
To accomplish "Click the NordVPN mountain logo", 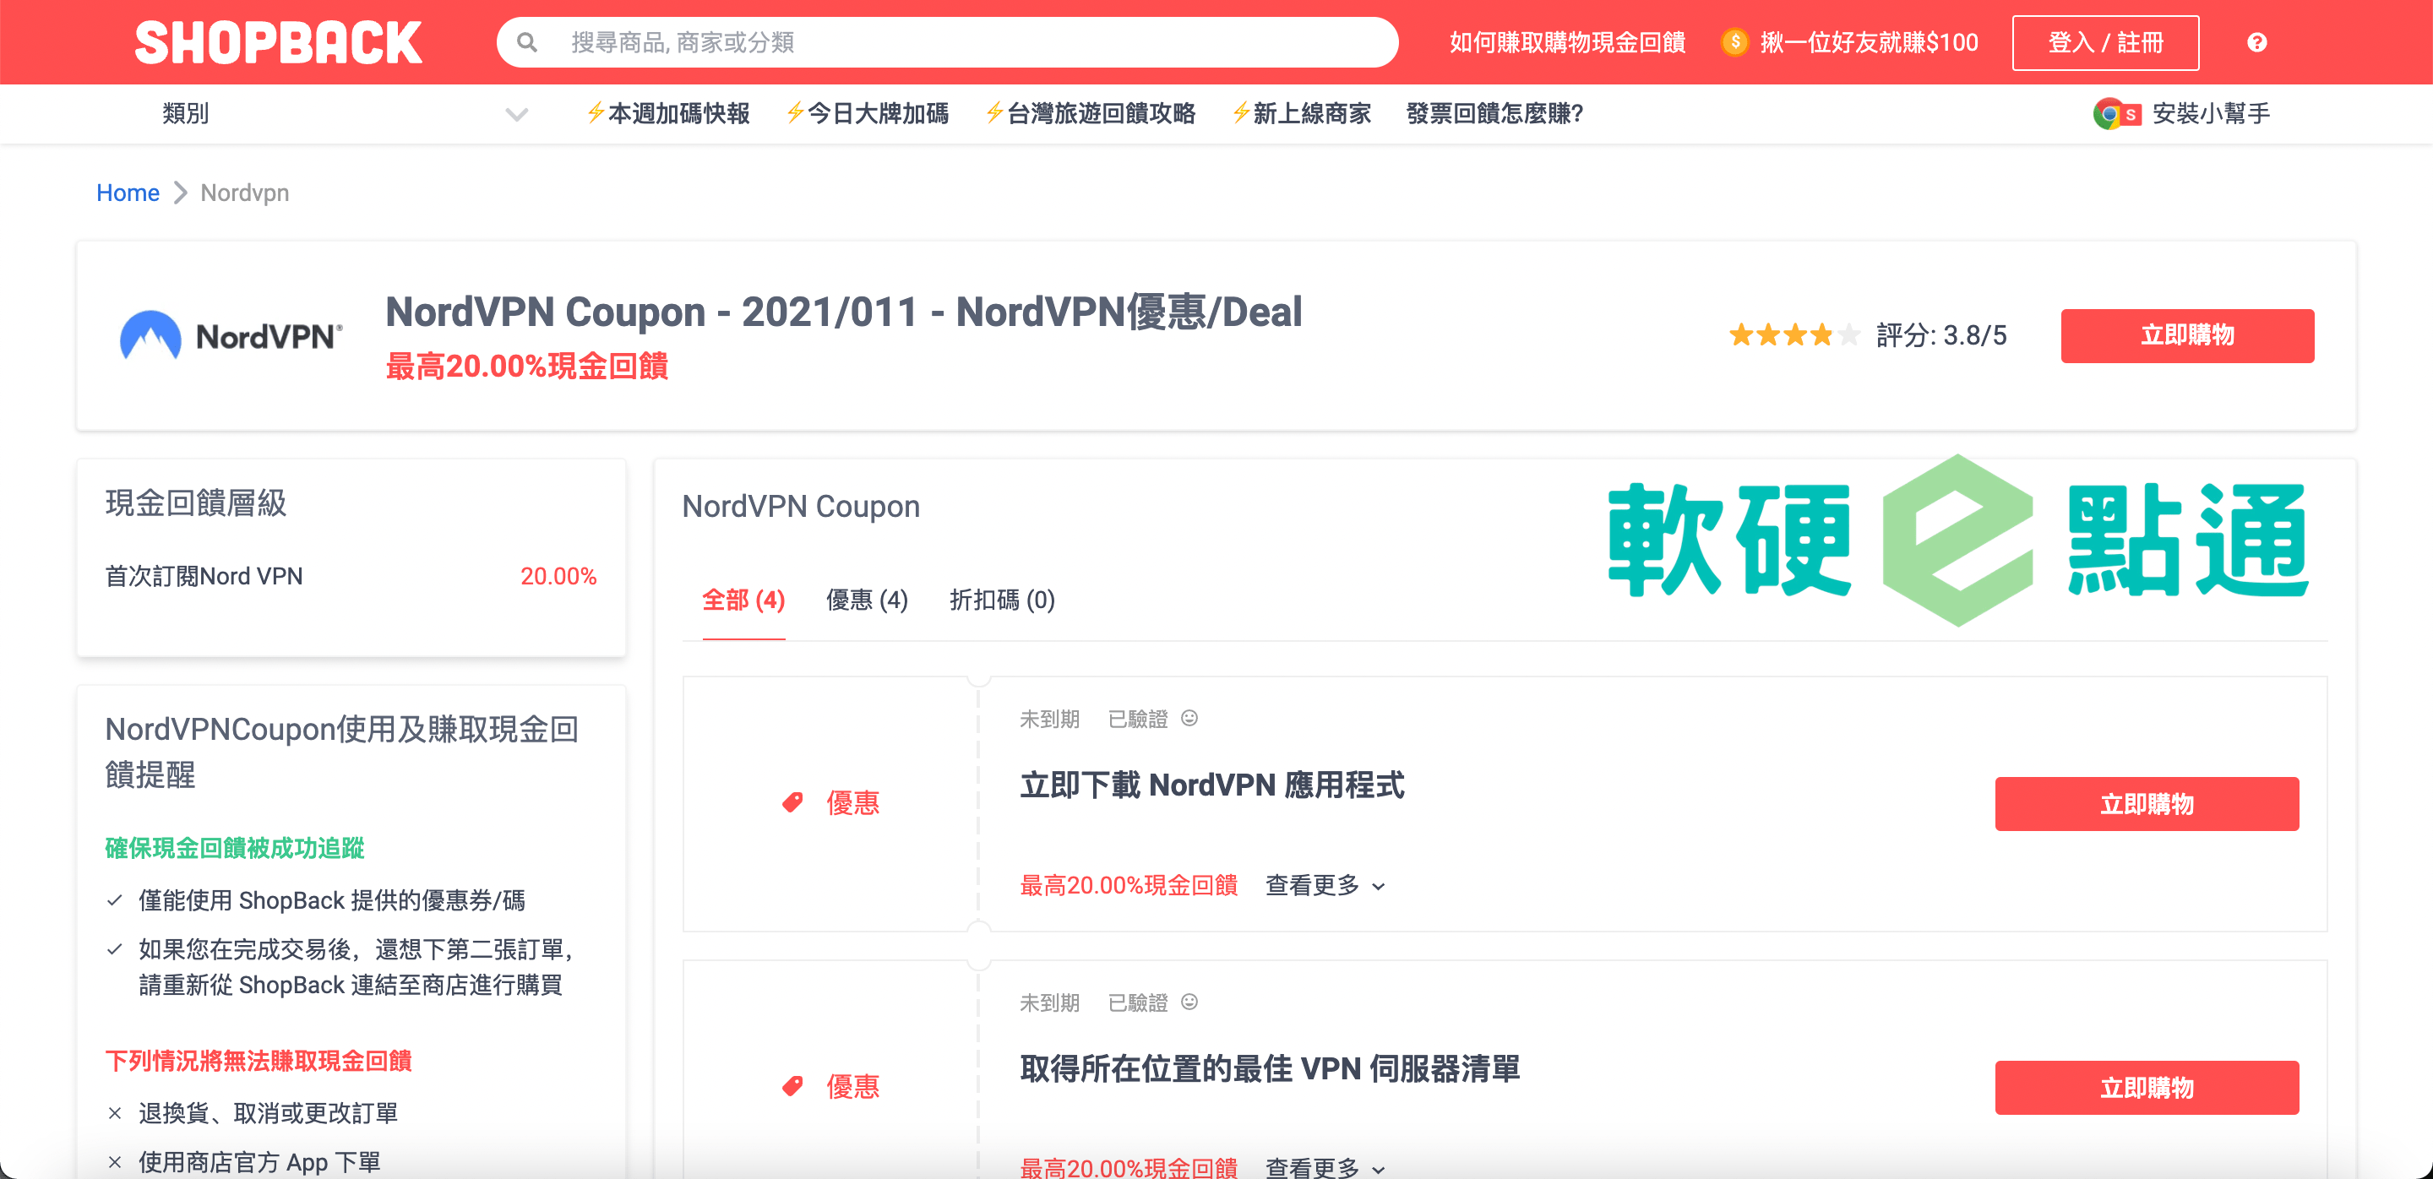I will coord(151,335).
